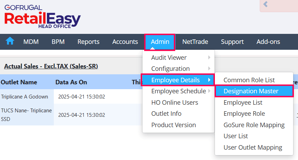The height and width of the screenshot is (160, 298).
Task: Select User Outlet Mapping option
Action: tap(252, 148)
